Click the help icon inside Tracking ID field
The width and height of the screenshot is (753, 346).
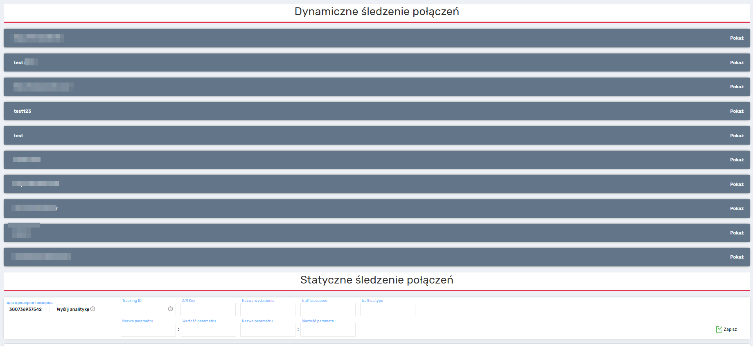point(171,309)
